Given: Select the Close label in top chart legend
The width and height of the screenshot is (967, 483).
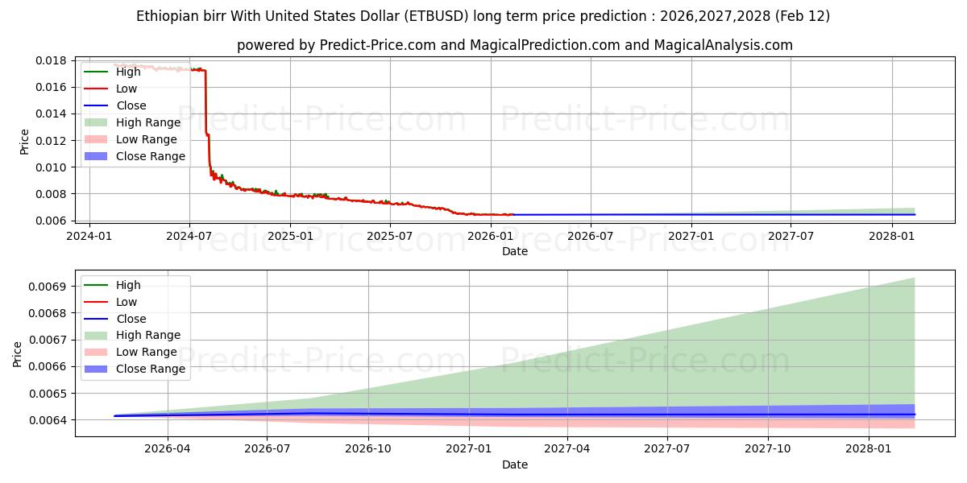Looking at the screenshot, I should [x=131, y=105].
